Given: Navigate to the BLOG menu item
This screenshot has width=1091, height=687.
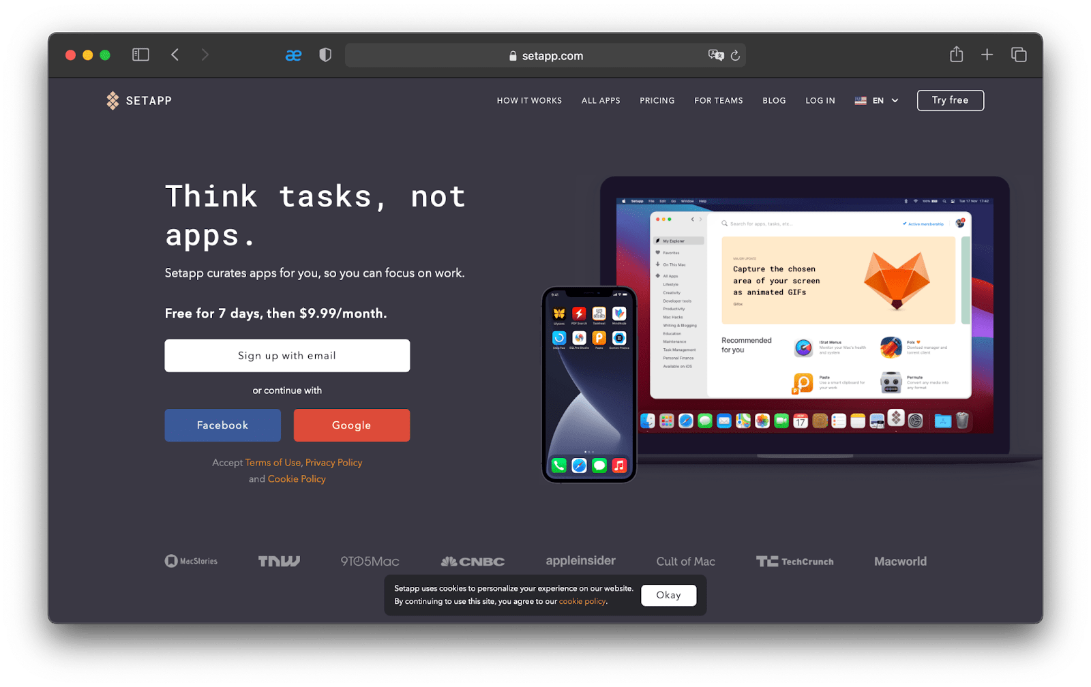Looking at the screenshot, I should pos(774,100).
